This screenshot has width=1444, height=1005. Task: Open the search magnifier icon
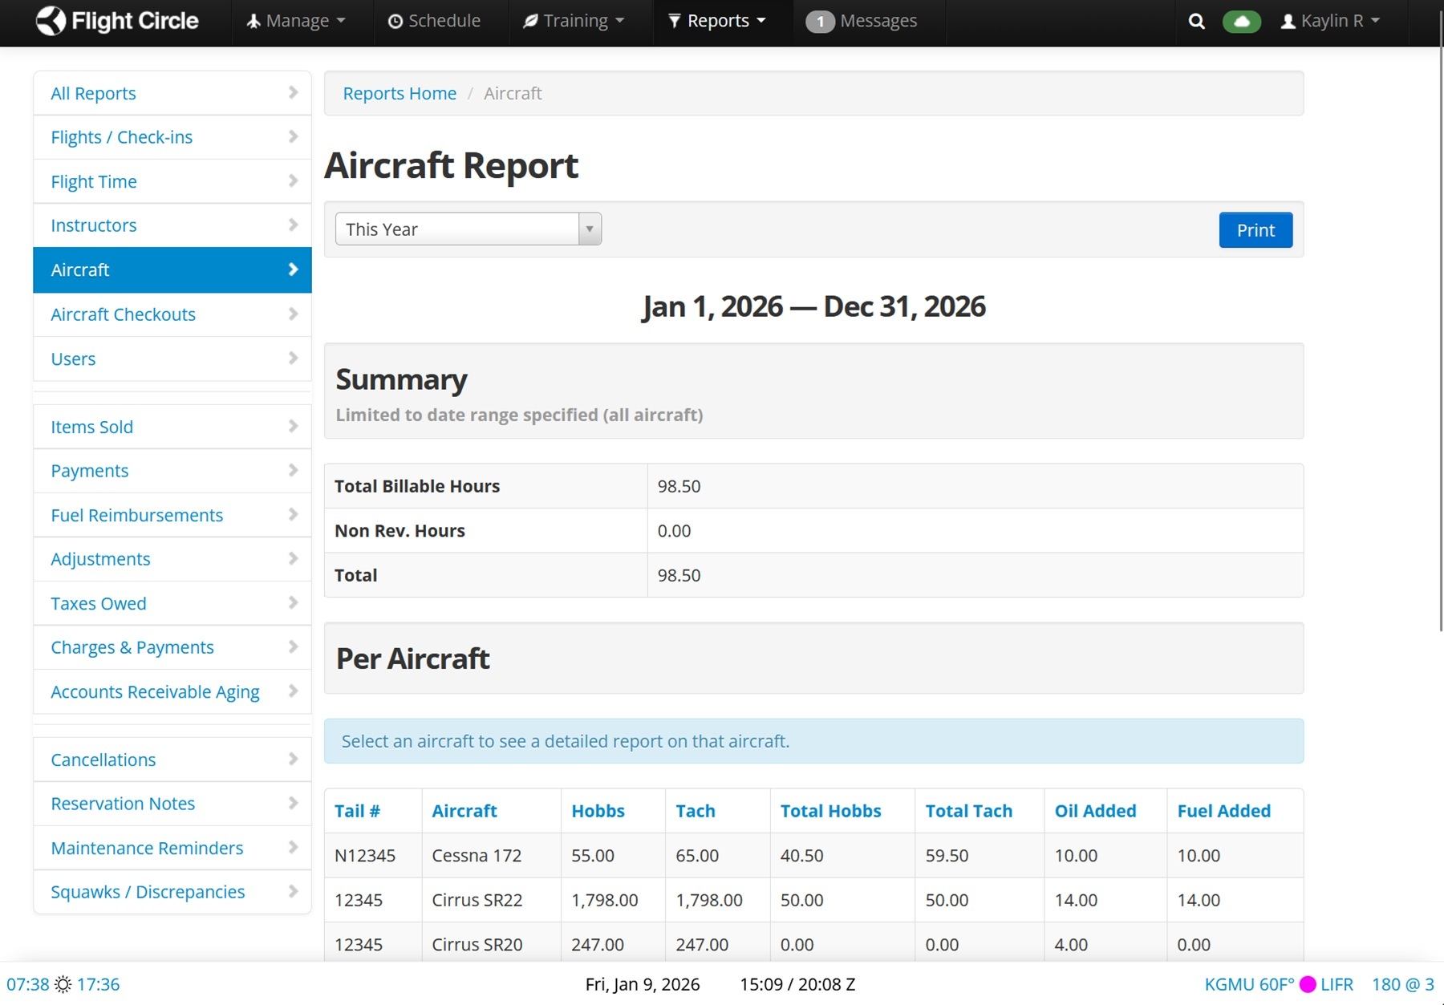pos(1196,22)
